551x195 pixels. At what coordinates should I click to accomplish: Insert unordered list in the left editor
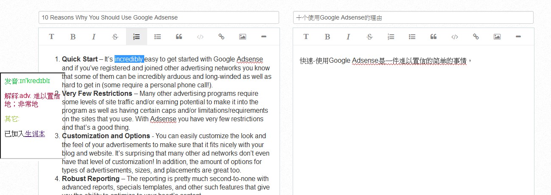click(158, 37)
